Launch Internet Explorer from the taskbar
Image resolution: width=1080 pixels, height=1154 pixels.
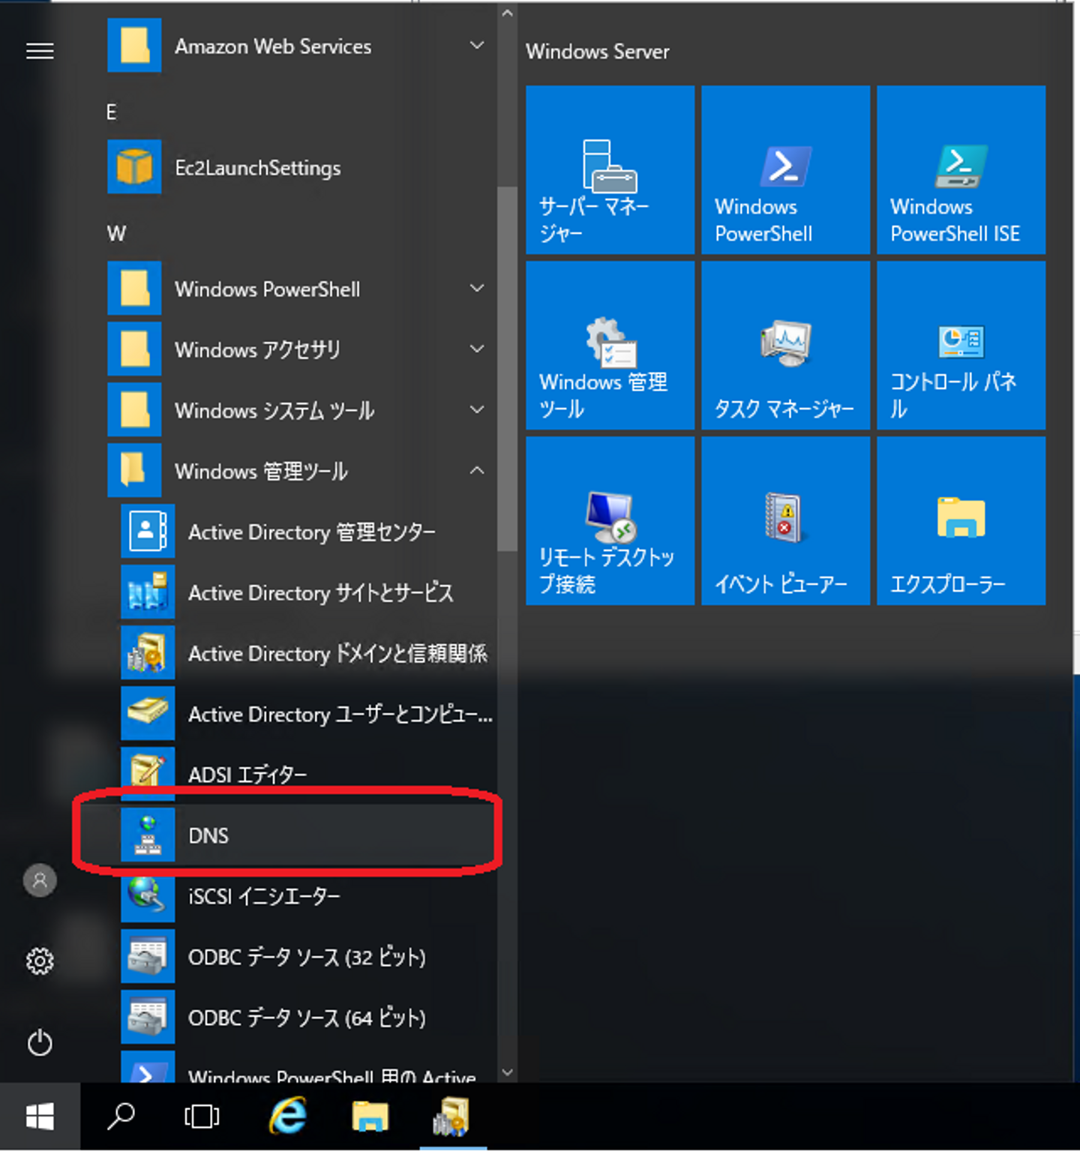pos(287,1117)
